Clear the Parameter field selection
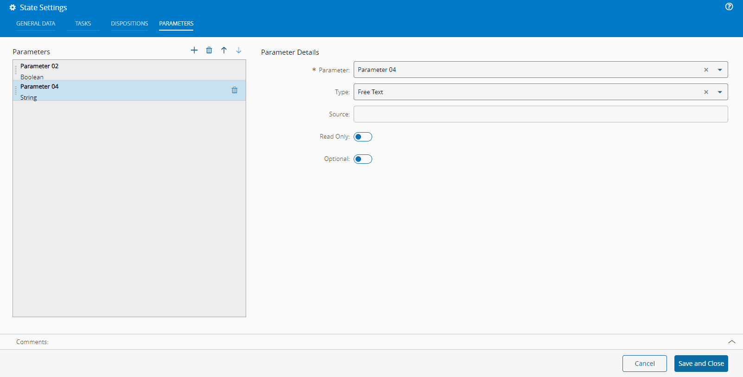 tap(706, 70)
